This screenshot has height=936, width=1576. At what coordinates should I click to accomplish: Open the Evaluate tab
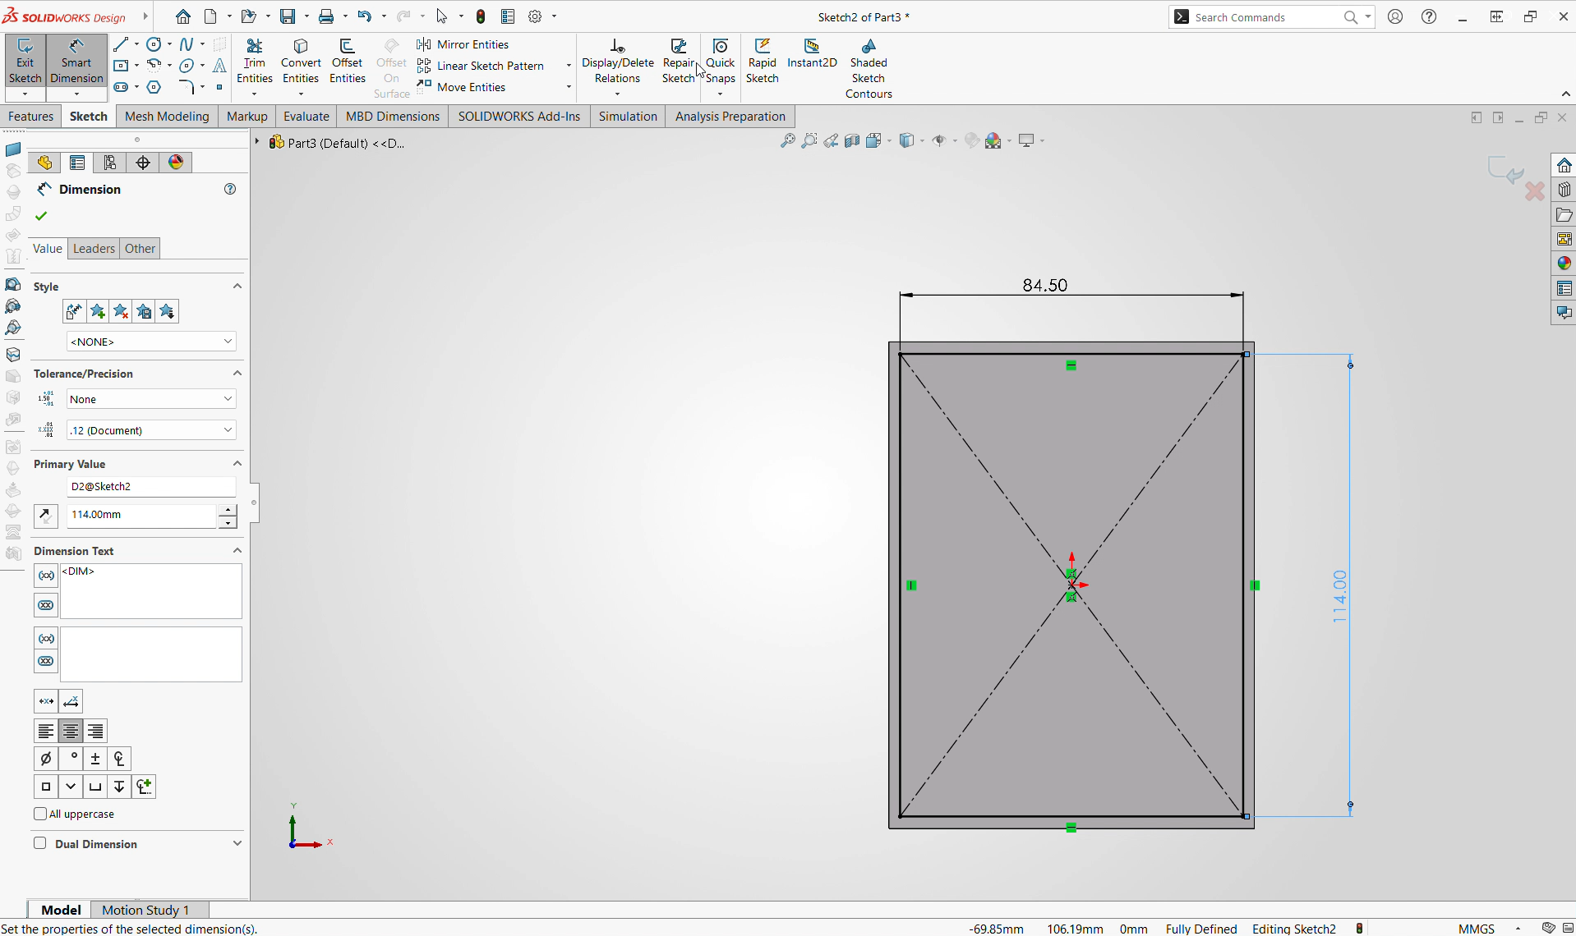(x=306, y=116)
